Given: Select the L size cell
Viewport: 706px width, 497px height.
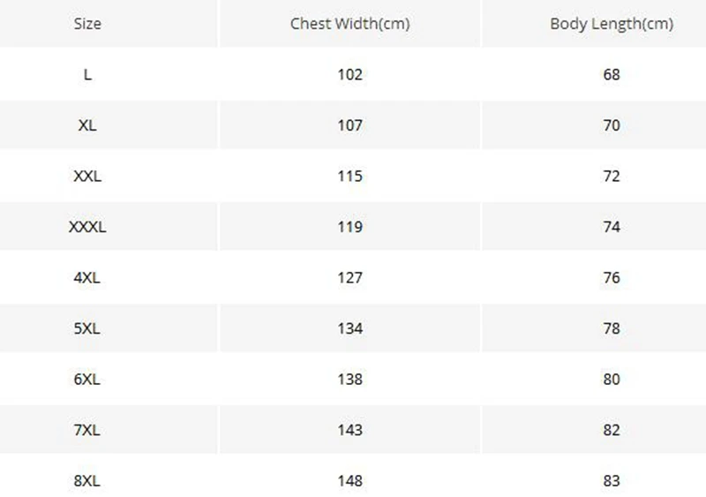Looking at the screenshot, I should pos(87,75).
